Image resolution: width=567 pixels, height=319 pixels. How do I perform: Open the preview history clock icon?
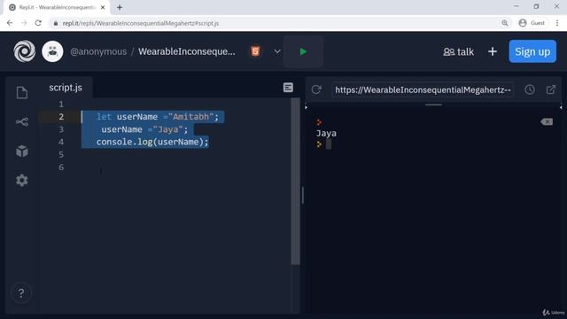tap(530, 89)
